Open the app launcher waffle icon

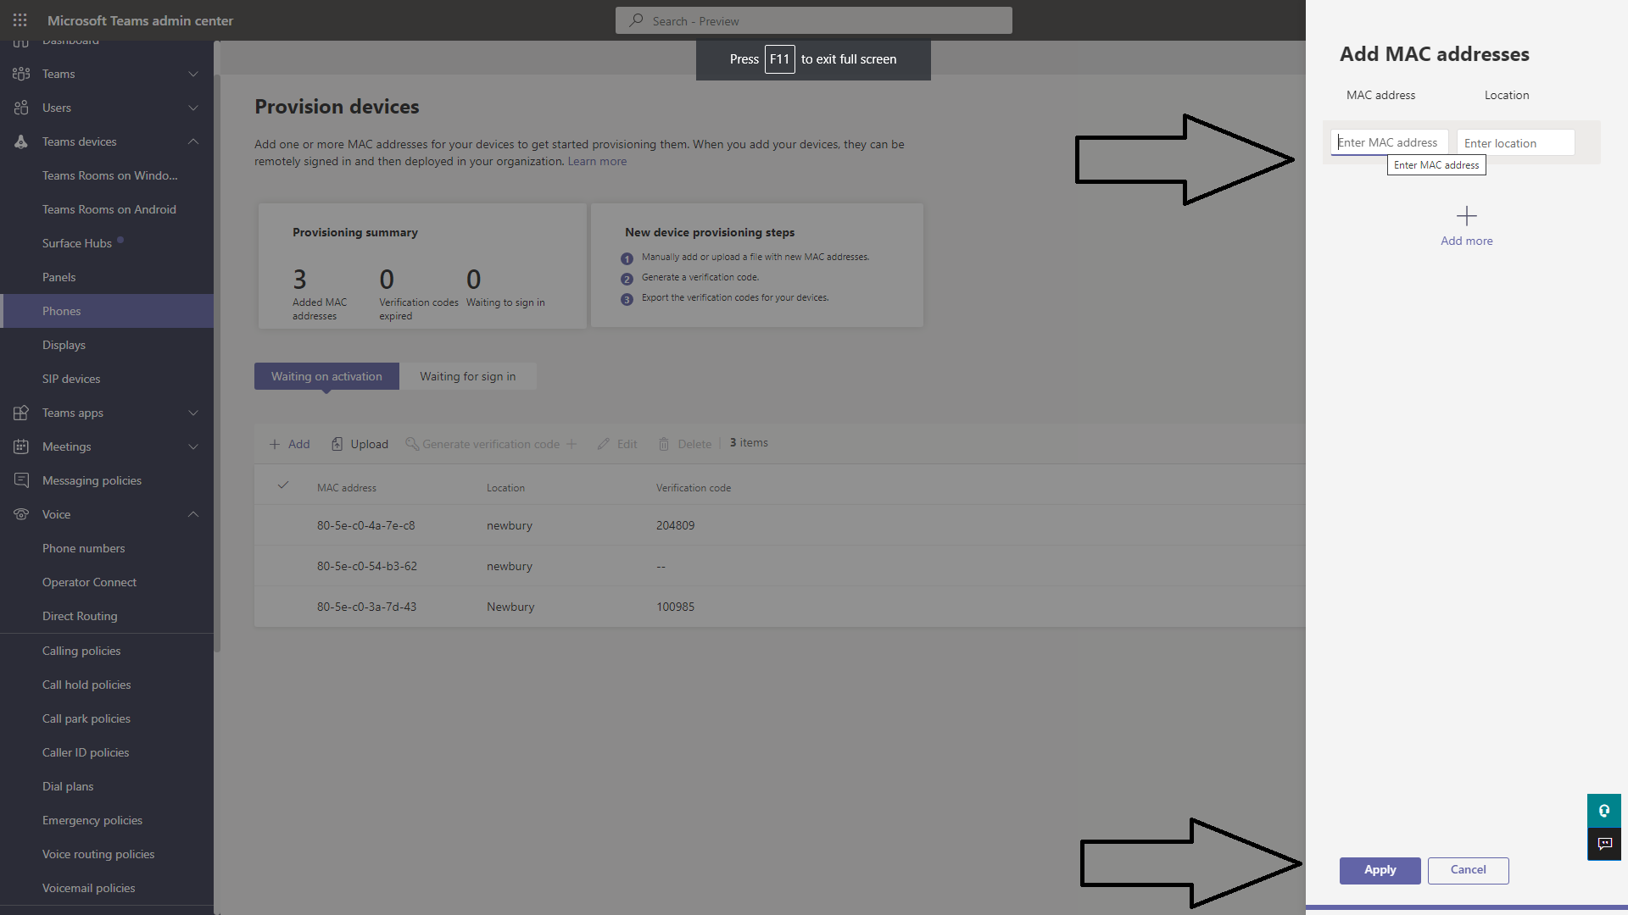[20, 20]
